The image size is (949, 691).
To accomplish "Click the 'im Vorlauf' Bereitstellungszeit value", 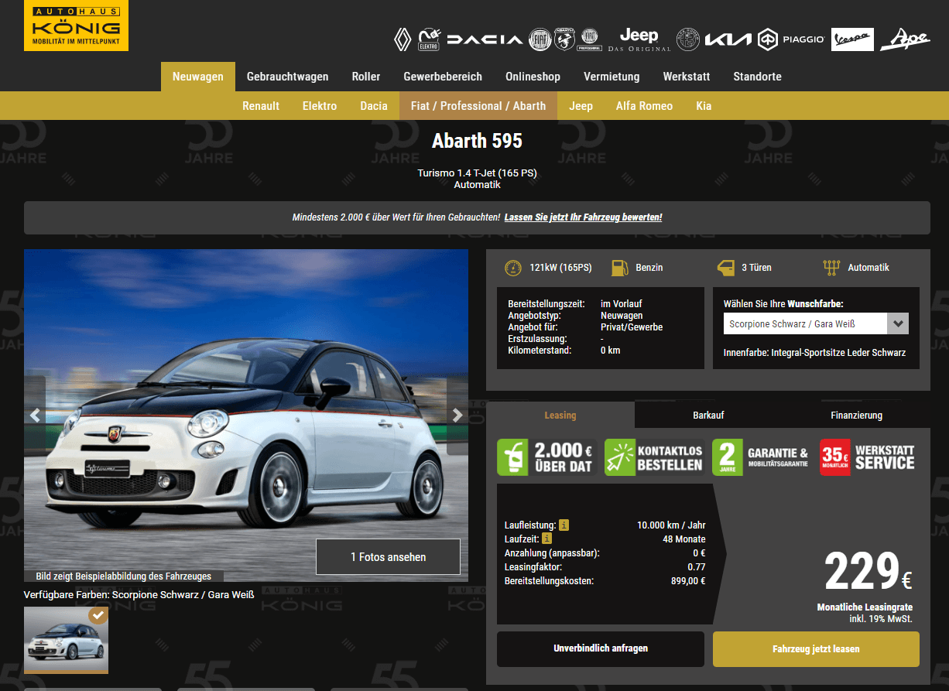I will tap(622, 304).
